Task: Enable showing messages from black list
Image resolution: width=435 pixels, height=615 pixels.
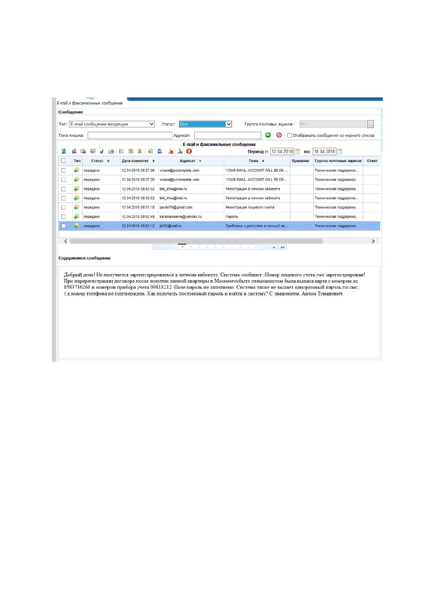Action: pyautogui.click(x=290, y=135)
